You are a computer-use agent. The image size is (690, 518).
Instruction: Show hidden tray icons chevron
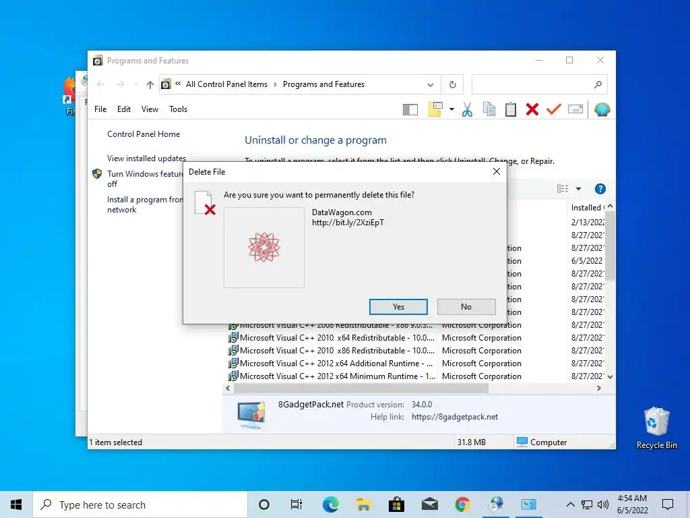(570, 505)
